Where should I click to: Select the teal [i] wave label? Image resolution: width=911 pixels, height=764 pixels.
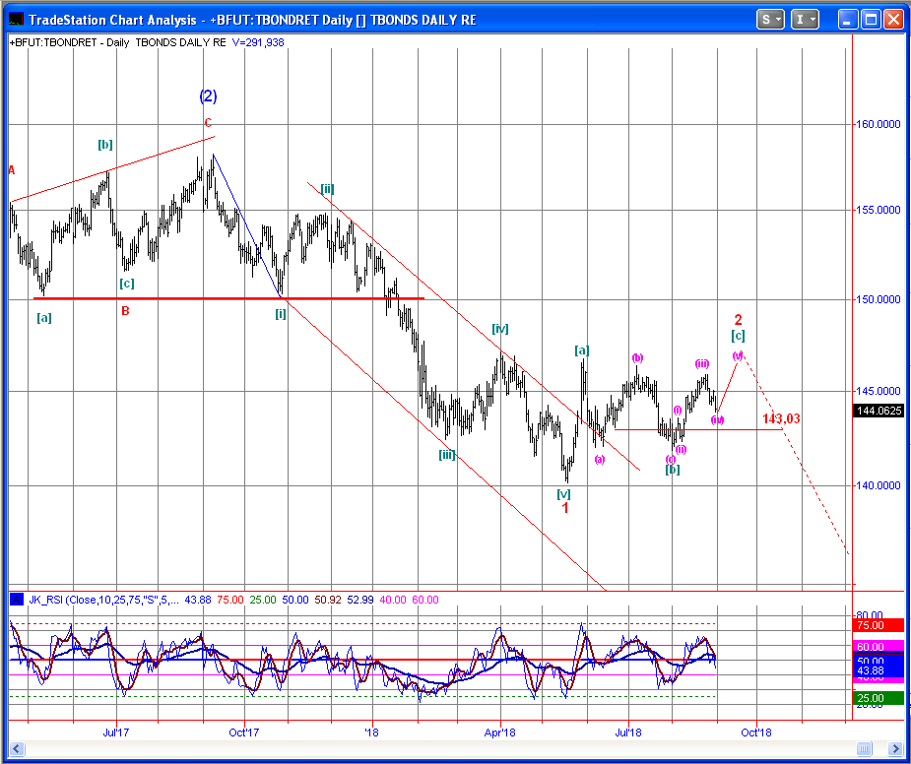pos(281,314)
